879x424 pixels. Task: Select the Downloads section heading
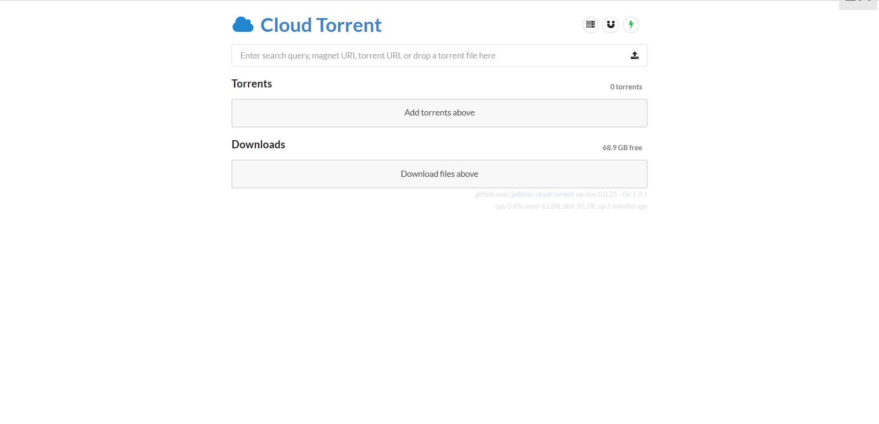(x=258, y=145)
